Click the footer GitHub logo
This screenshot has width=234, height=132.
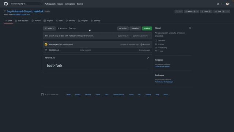click(x=42, y=95)
